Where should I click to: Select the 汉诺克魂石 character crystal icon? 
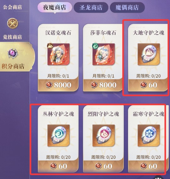pos(58,54)
